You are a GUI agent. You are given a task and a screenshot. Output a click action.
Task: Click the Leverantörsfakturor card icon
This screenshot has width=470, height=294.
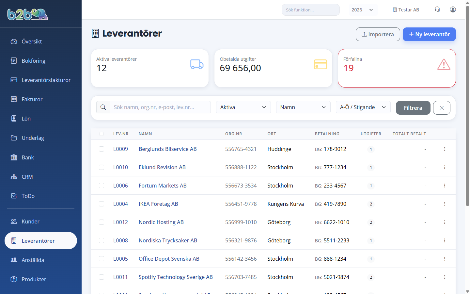[14, 80]
